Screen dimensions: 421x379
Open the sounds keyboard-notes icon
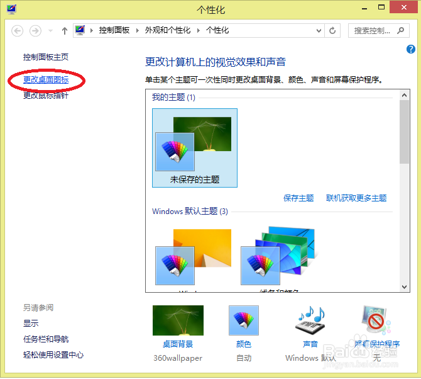(310, 320)
